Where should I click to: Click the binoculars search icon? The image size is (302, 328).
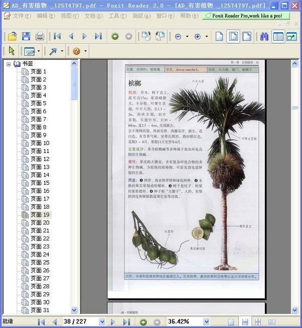[264, 36]
